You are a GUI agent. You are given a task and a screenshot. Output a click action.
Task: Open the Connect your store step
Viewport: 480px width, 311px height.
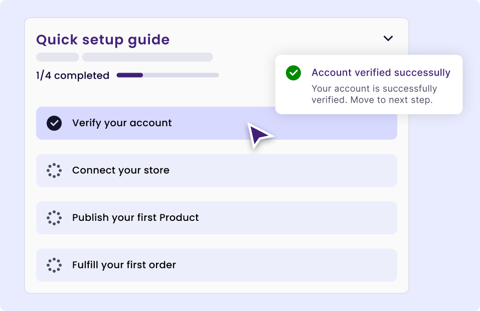point(216,170)
